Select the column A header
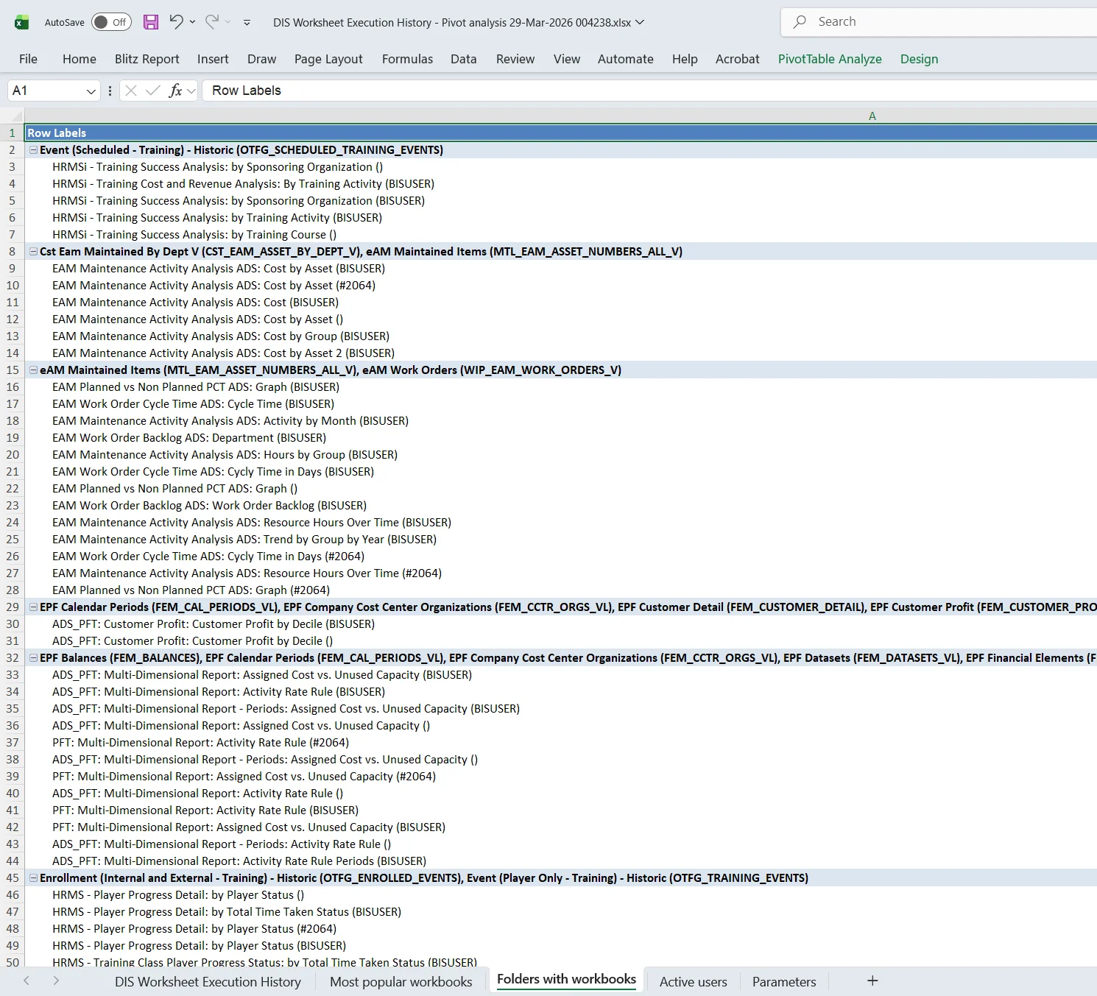1097x996 pixels. click(561, 116)
